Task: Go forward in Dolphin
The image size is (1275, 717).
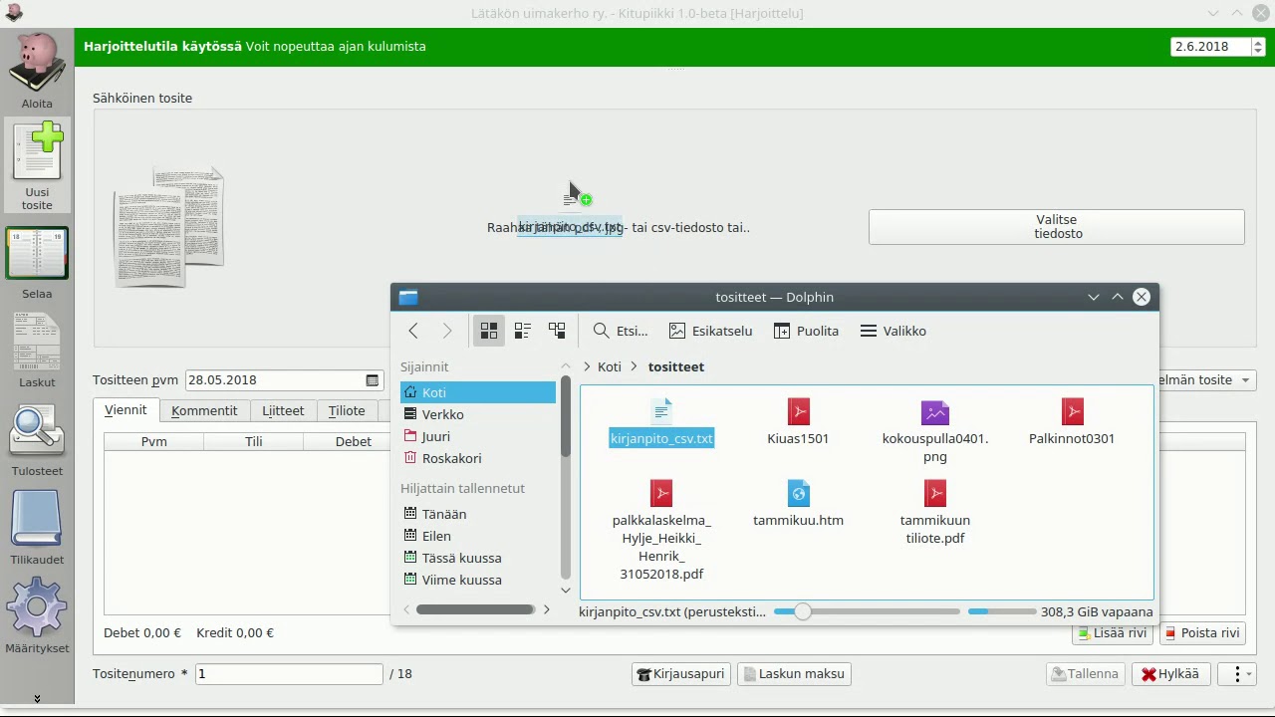Action: pos(447,331)
